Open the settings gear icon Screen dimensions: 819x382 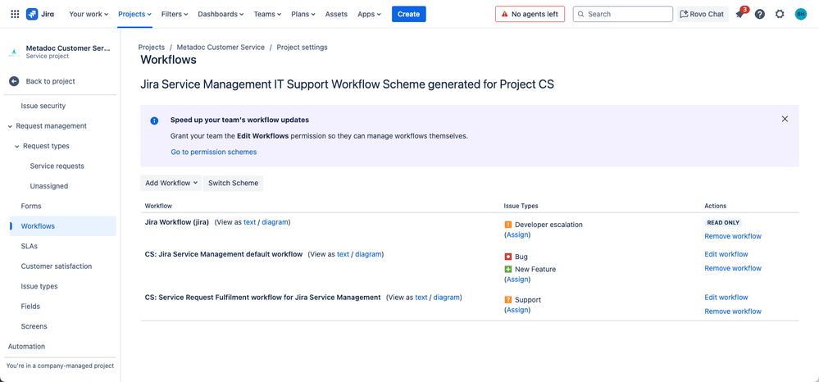[x=780, y=14]
